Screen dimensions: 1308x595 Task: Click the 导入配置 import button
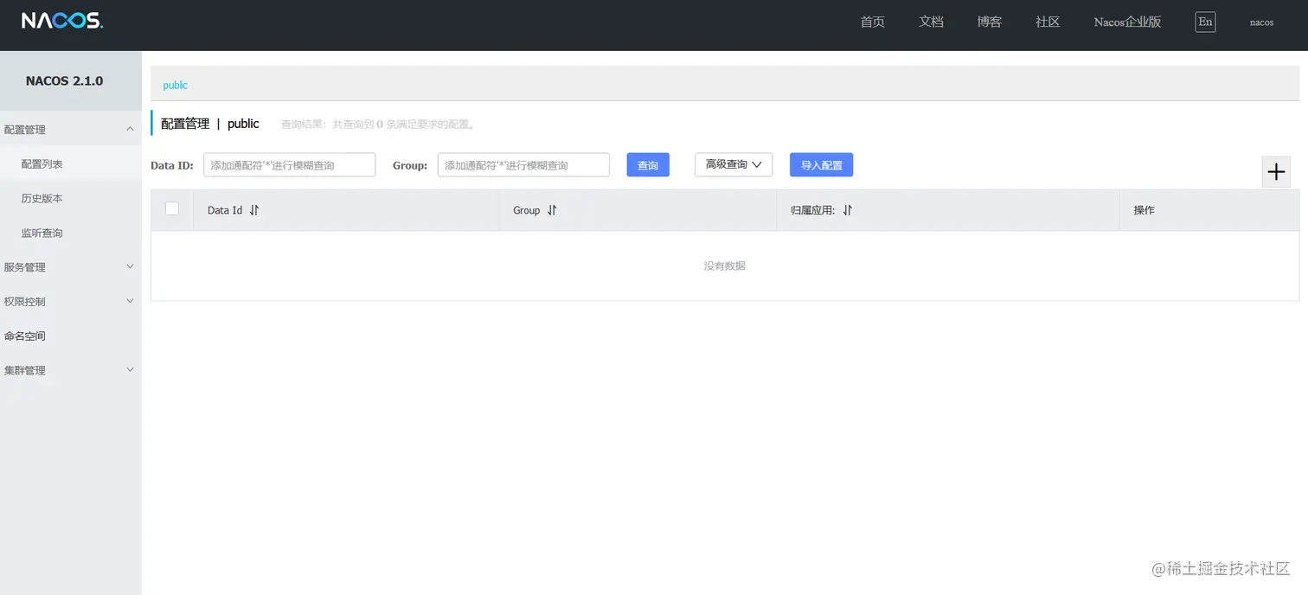pyautogui.click(x=820, y=164)
